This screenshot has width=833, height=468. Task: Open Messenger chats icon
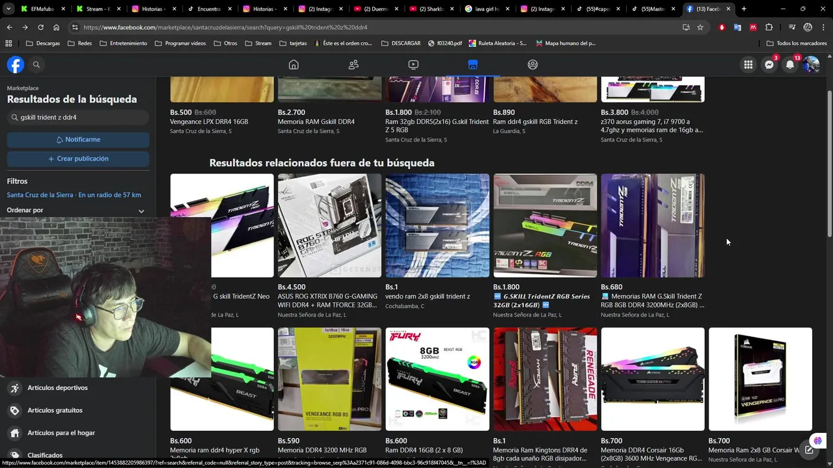tap(769, 64)
